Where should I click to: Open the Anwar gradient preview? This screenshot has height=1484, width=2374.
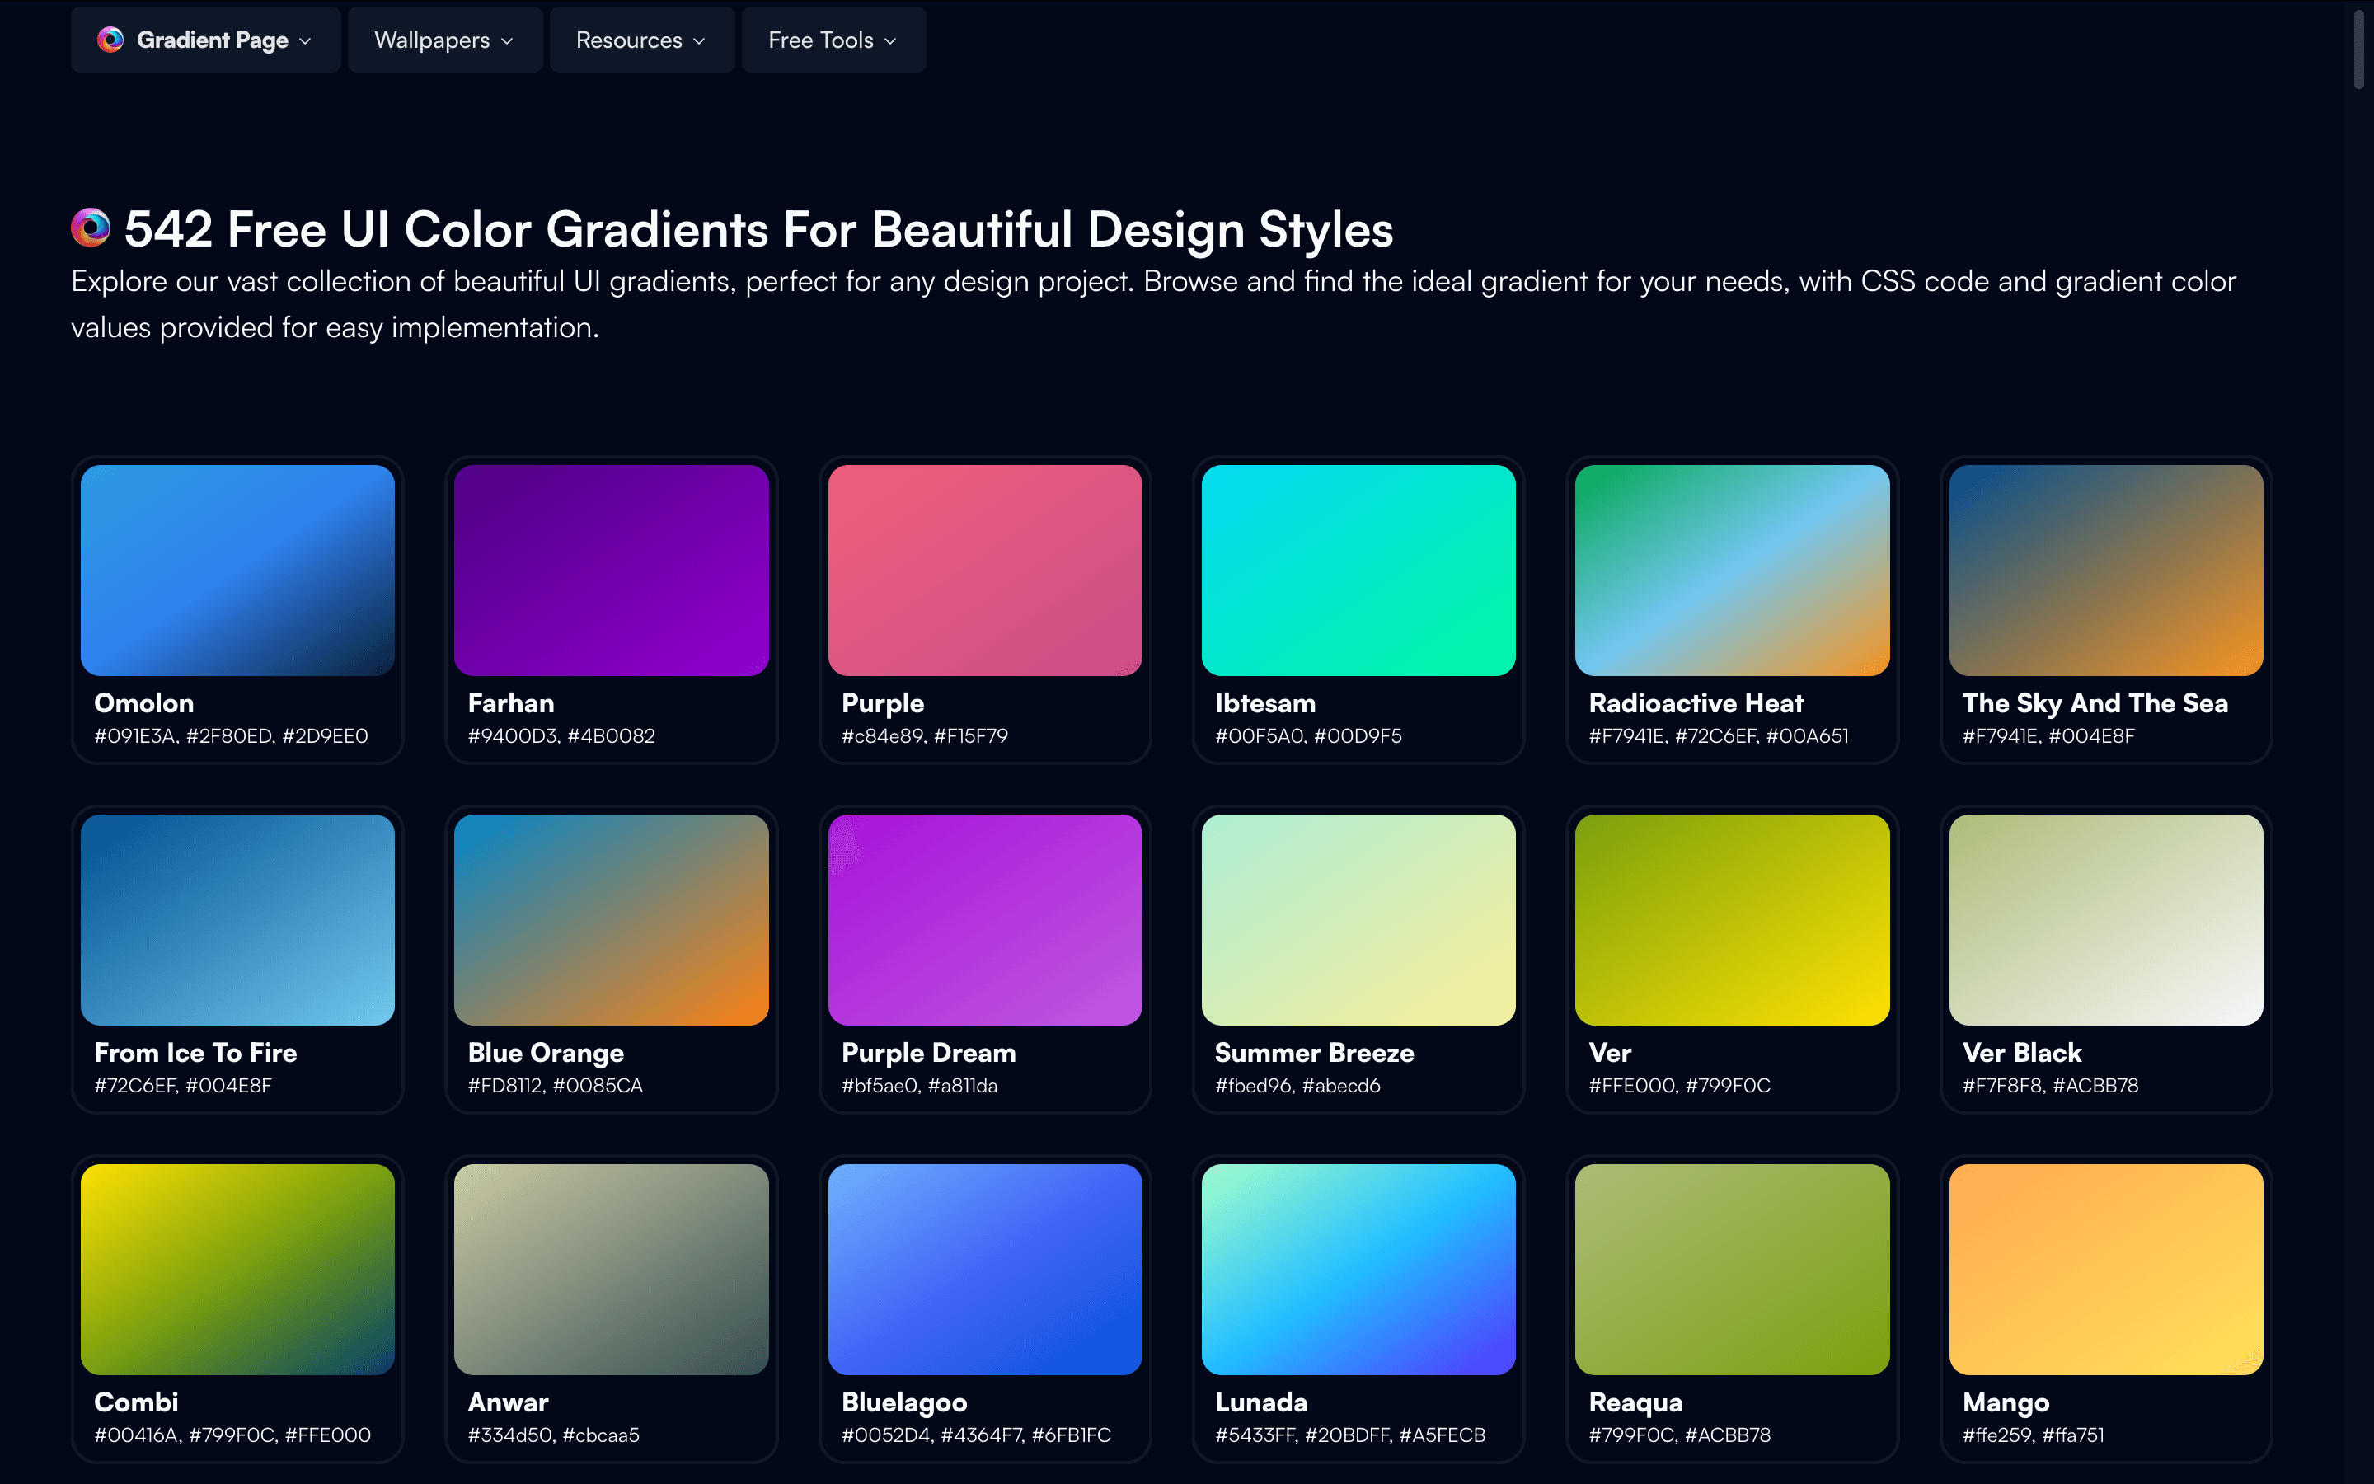pyautogui.click(x=611, y=1269)
